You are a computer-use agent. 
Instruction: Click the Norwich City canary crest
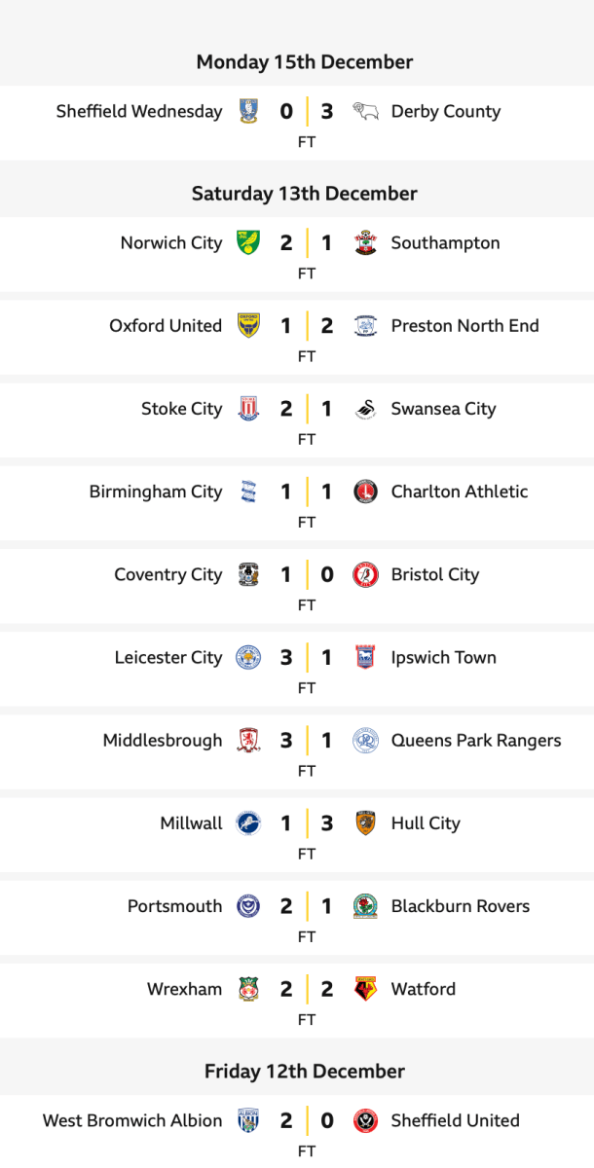point(248,242)
